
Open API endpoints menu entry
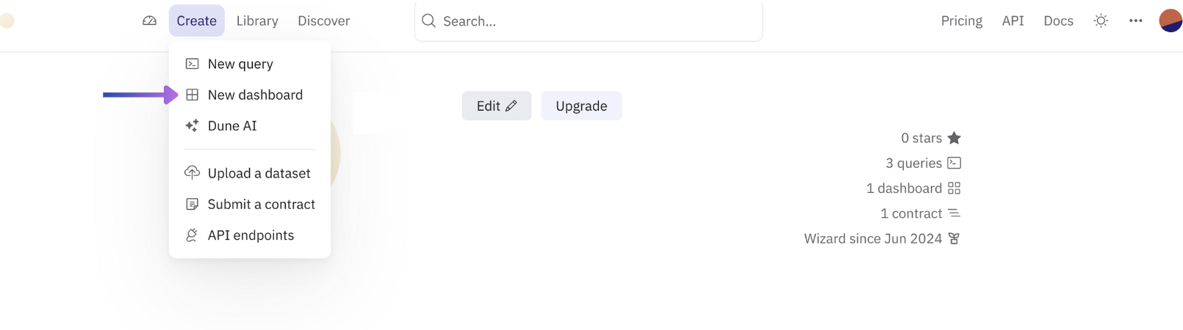[251, 235]
